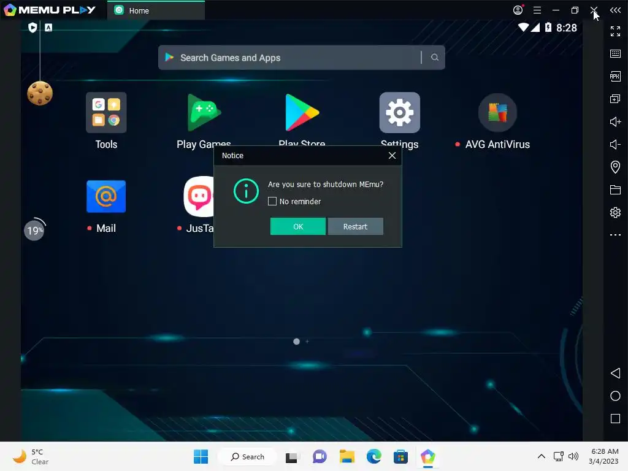Click the 19% memory indicator

click(34, 230)
